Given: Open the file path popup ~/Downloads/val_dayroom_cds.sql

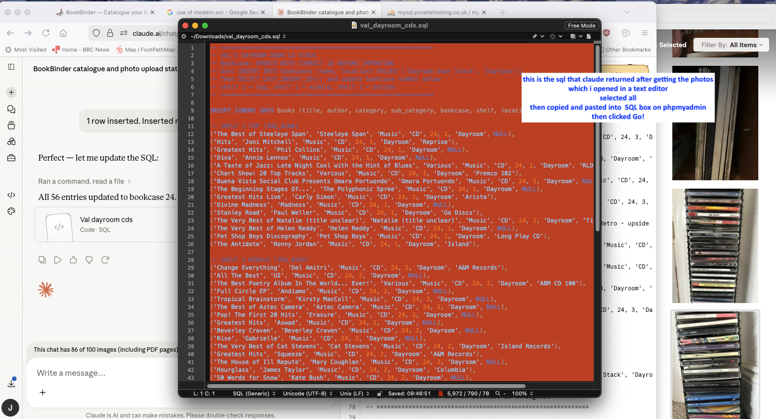Looking at the screenshot, I should click(238, 36).
